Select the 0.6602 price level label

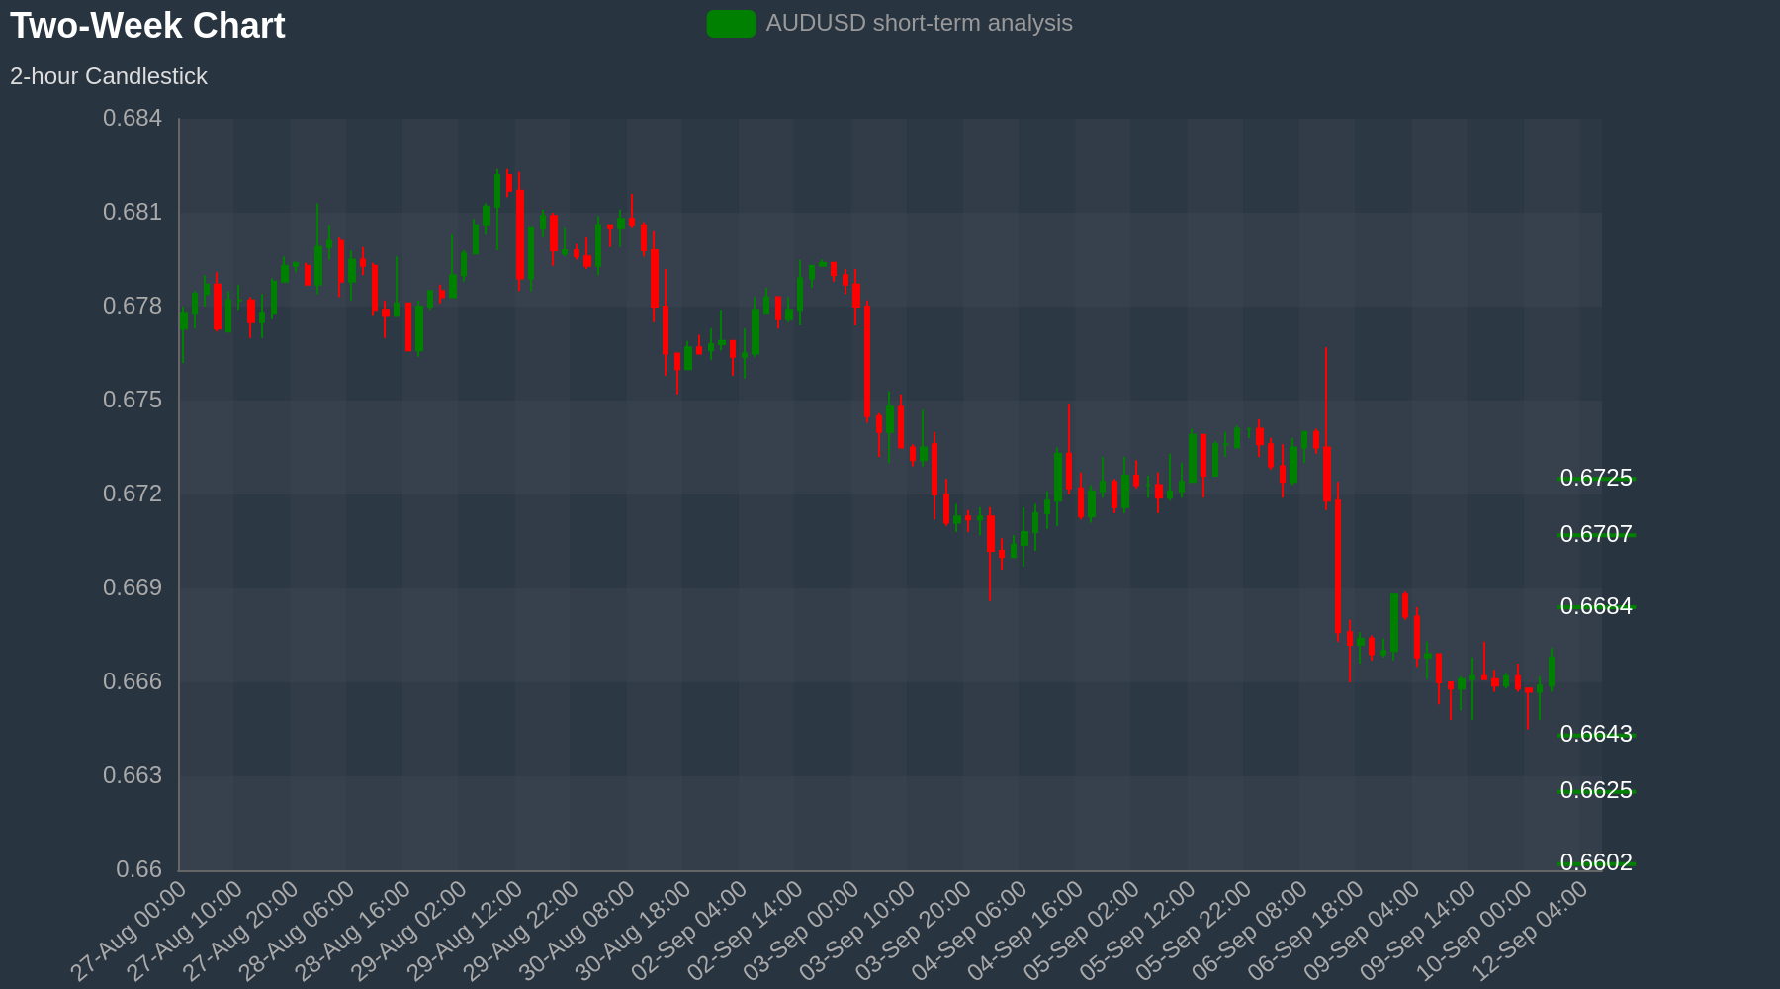1596,862
